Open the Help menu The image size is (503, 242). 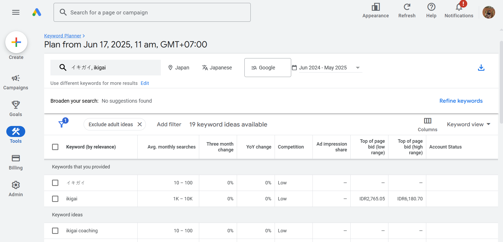point(431,11)
